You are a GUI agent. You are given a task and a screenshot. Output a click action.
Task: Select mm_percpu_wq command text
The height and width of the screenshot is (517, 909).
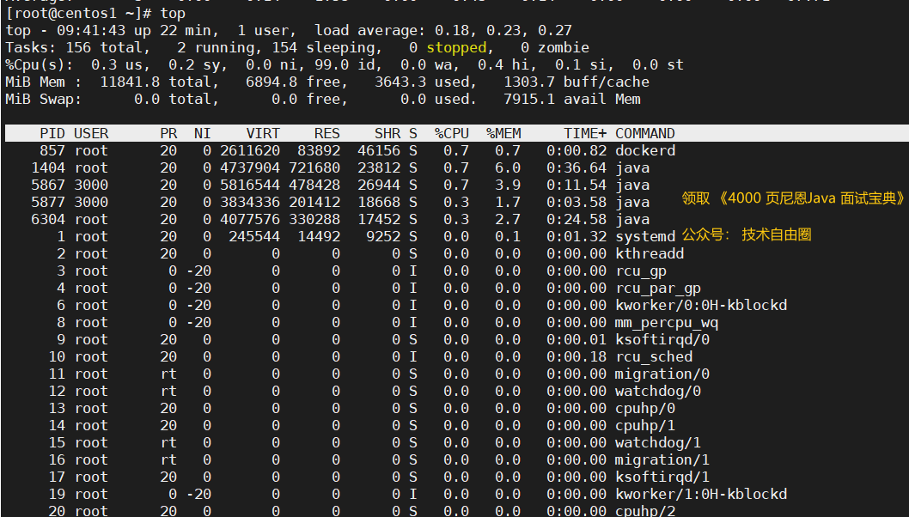[x=667, y=323]
